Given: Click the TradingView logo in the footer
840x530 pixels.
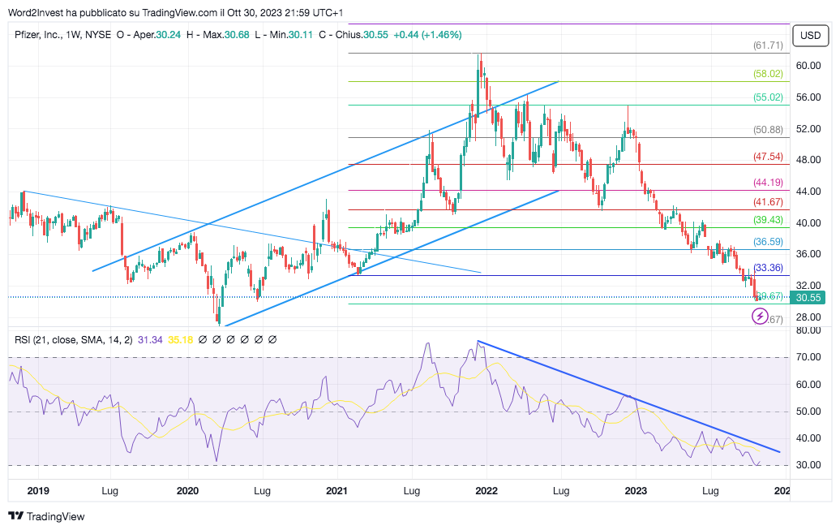Looking at the screenshot, I should (46, 516).
